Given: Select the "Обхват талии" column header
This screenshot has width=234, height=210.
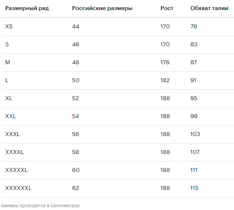Looking at the screenshot, I should pyautogui.click(x=209, y=8).
